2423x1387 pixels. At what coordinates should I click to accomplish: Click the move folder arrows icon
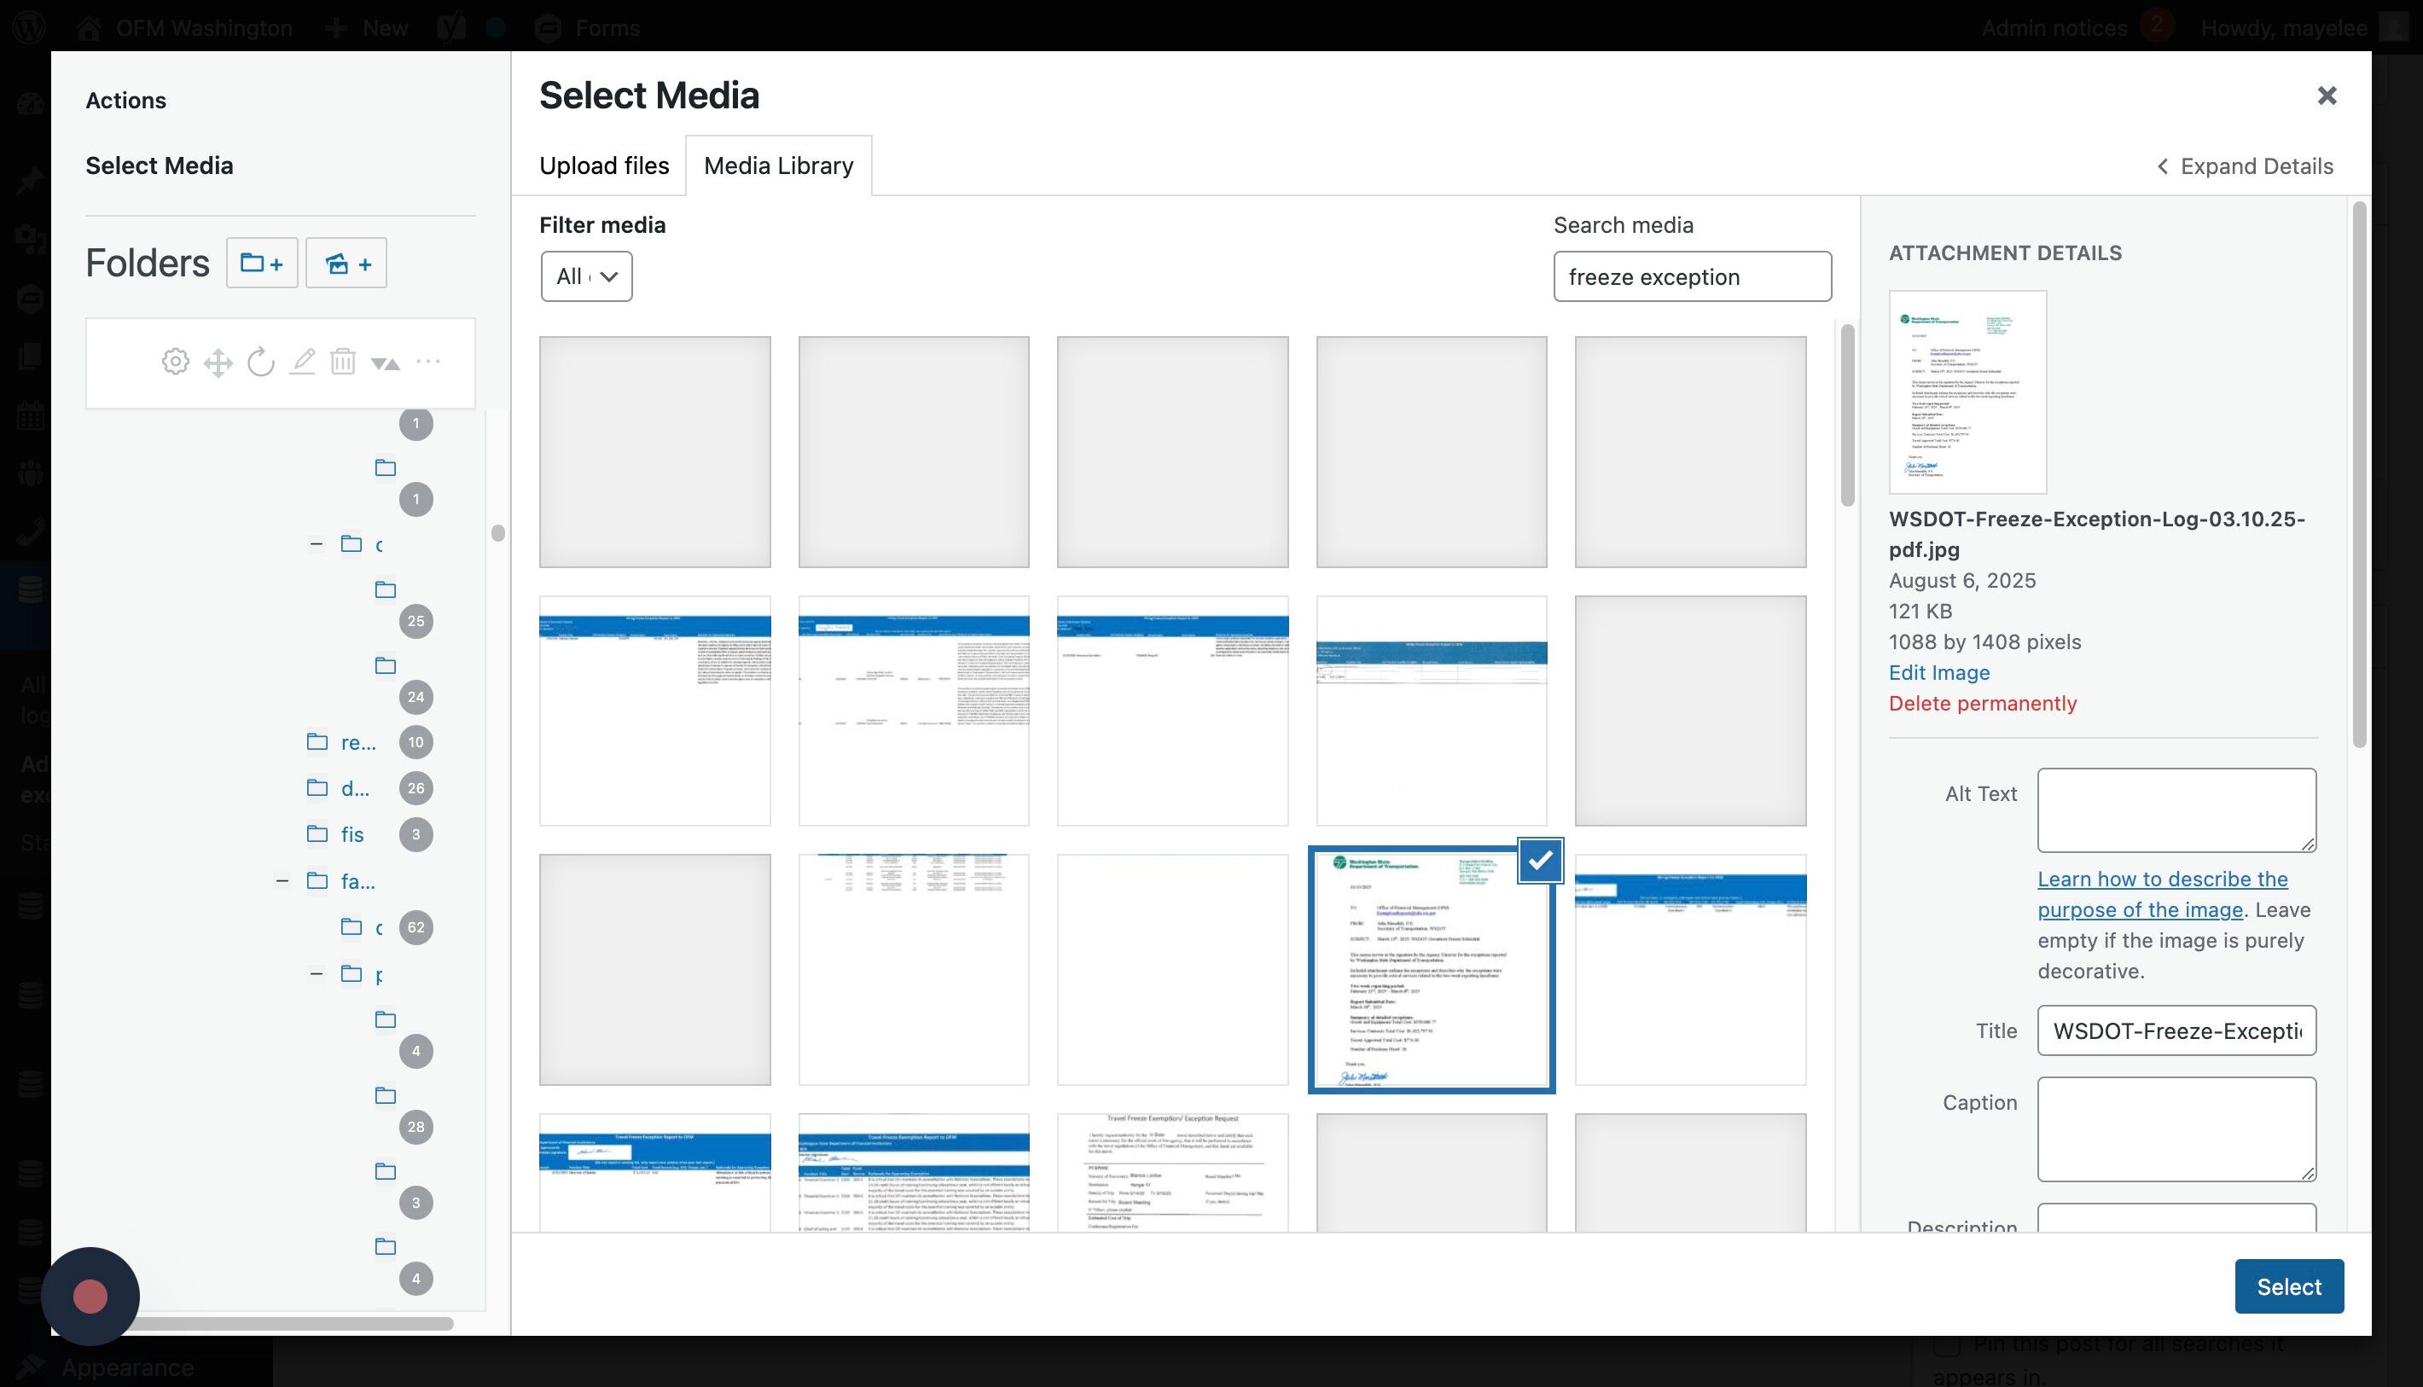(x=218, y=362)
